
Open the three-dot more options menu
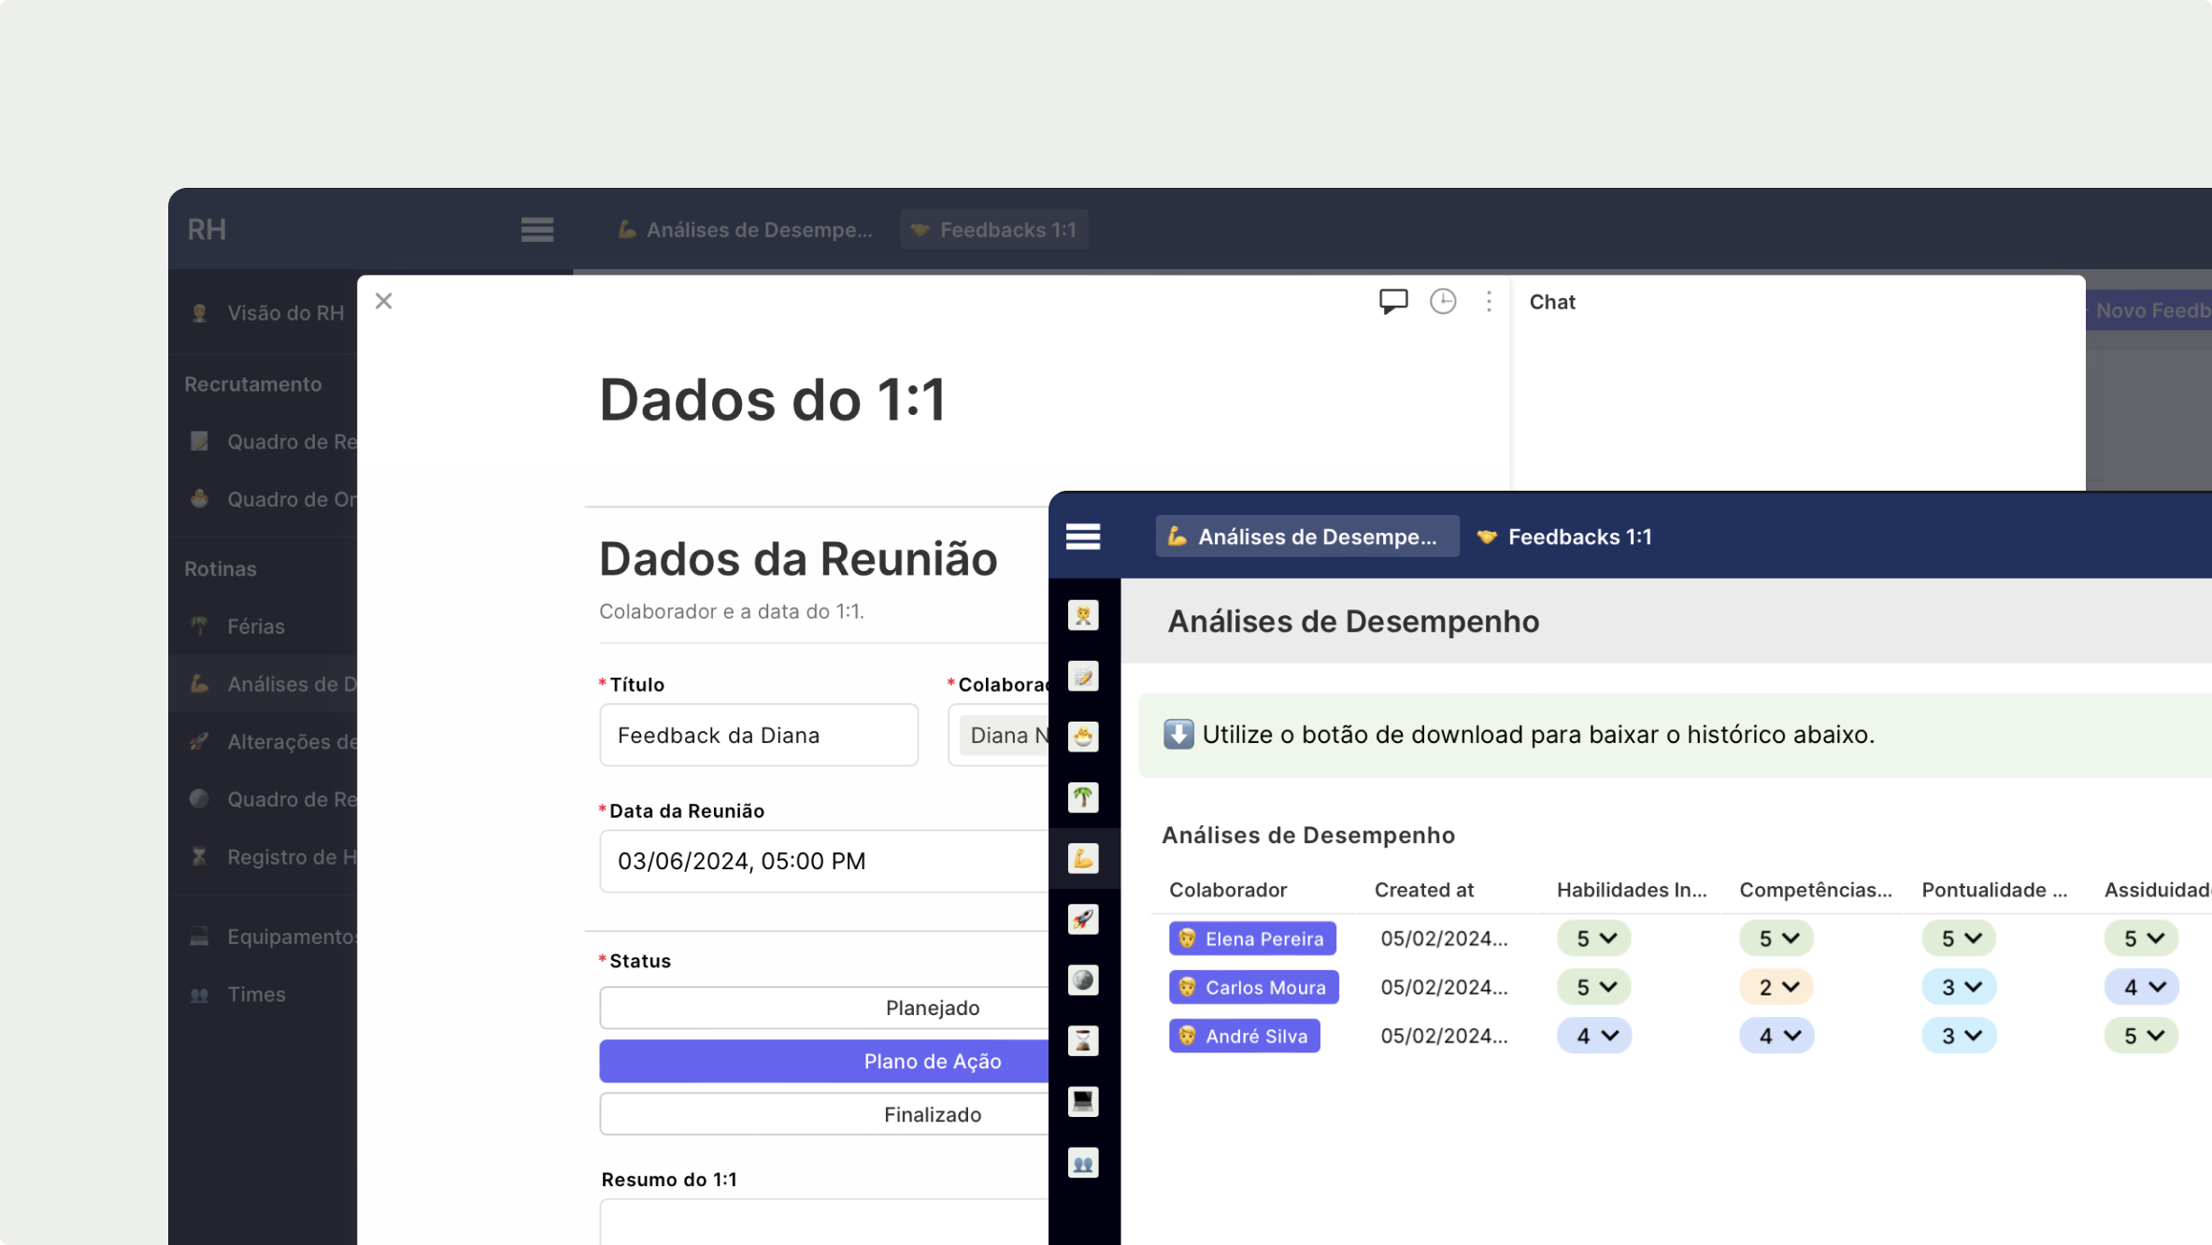click(1489, 301)
